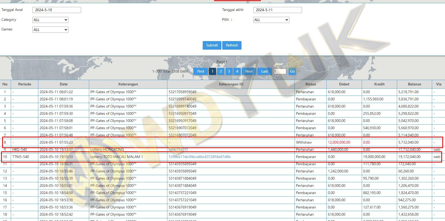Open the Pilih dropdown
The image size is (445, 221).
pyautogui.click(x=271, y=20)
